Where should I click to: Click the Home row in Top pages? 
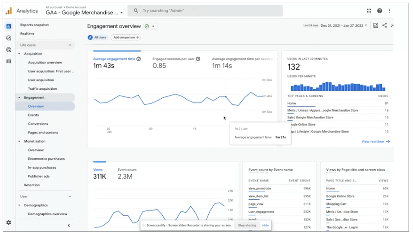(x=338, y=103)
